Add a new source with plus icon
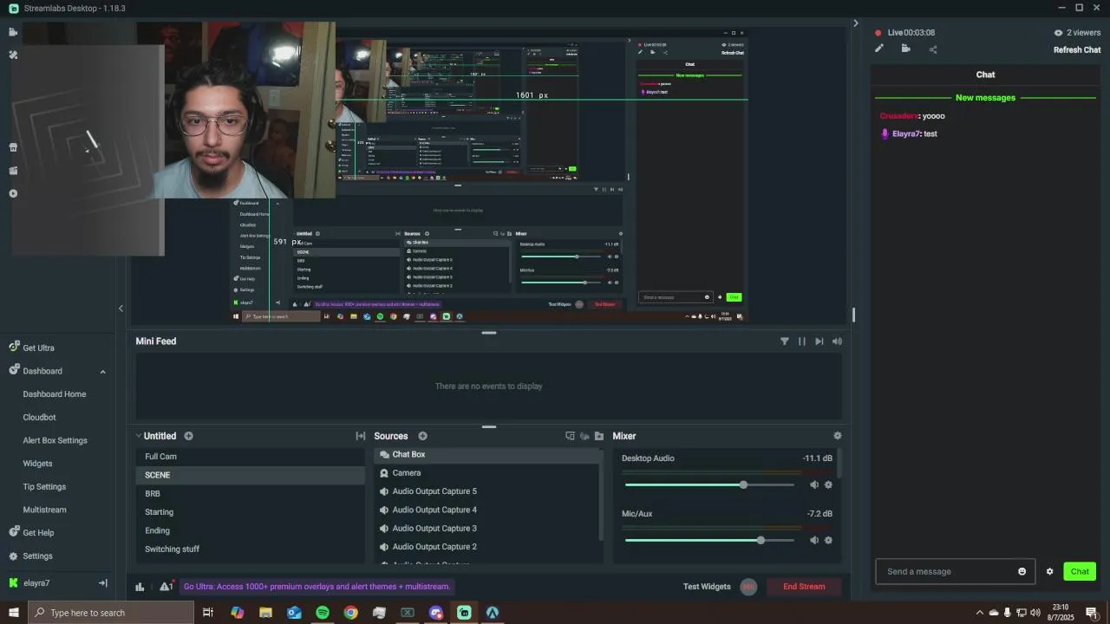The width and height of the screenshot is (1110, 624). click(422, 436)
